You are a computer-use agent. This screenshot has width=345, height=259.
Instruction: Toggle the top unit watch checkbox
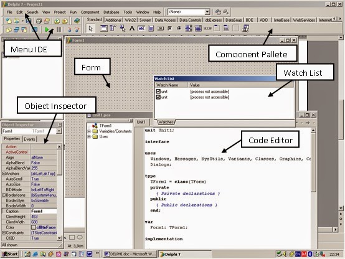158,91
